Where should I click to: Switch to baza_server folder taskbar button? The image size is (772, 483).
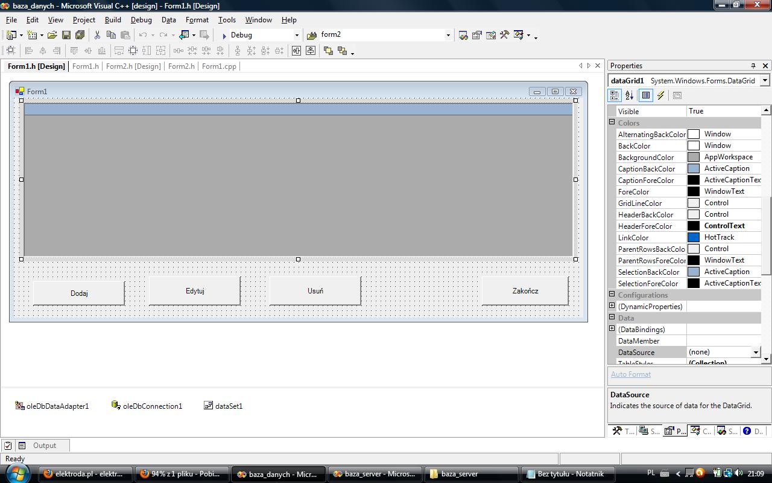click(x=472, y=474)
